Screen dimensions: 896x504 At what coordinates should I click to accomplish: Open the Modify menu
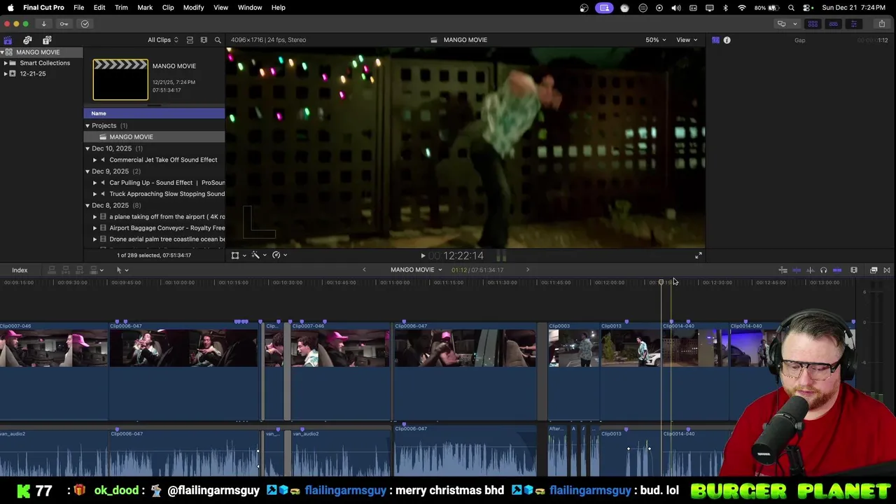pos(193,7)
